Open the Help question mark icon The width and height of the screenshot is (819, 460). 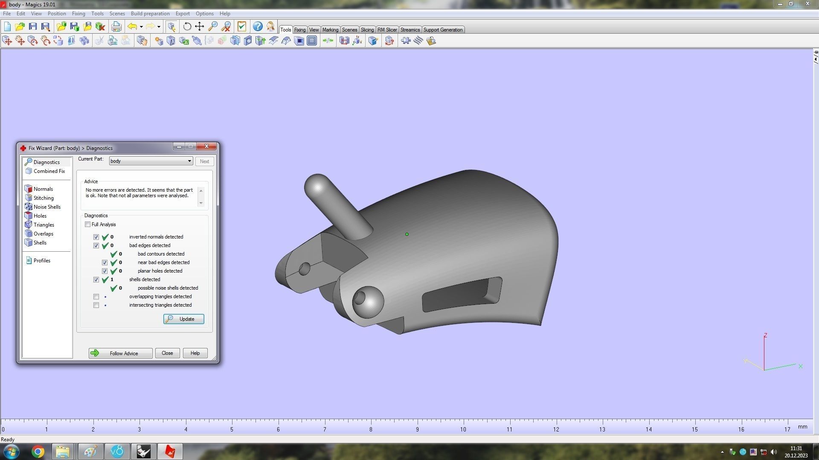[x=258, y=27]
